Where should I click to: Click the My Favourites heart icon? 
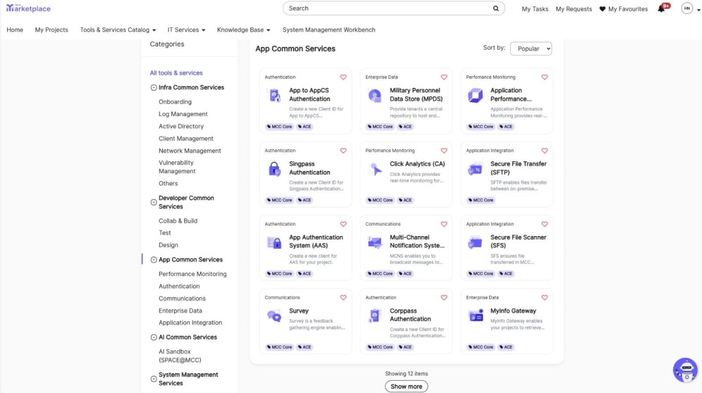pos(603,9)
